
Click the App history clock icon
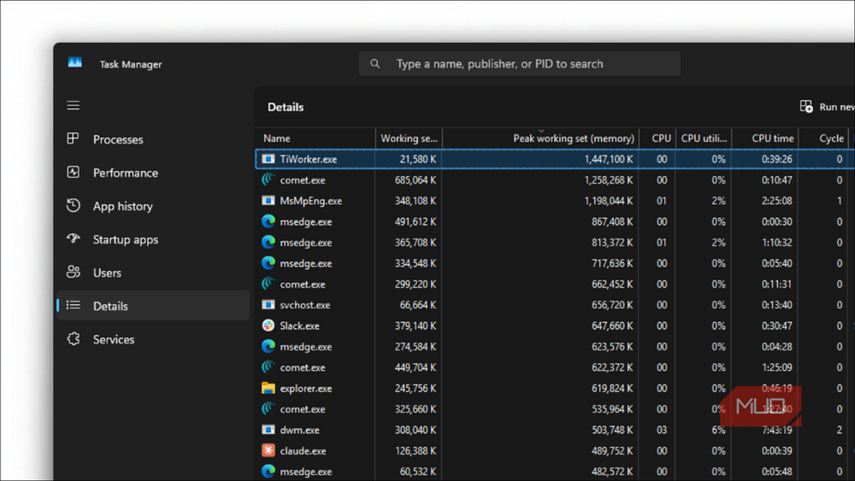pyautogui.click(x=73, y=205)
